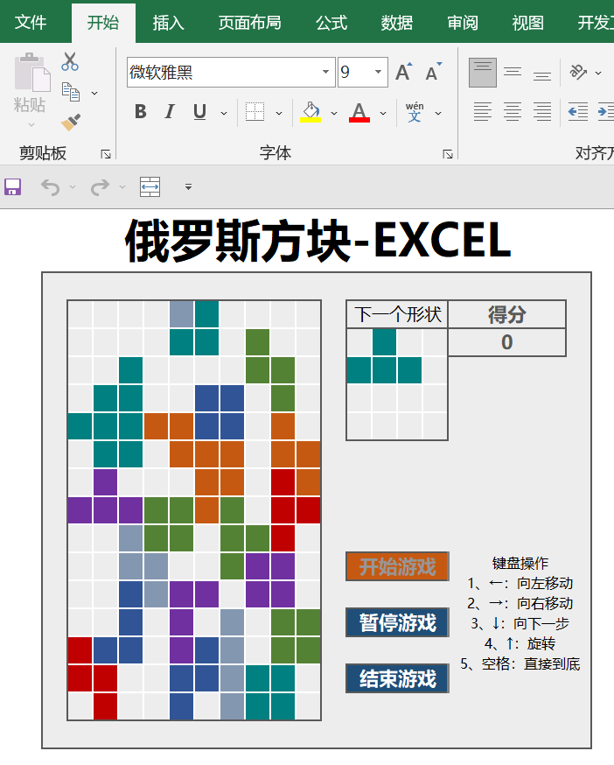Expand underline style arrow
The width and height of the screenshot is (614, 765).
tap(223, 113)
